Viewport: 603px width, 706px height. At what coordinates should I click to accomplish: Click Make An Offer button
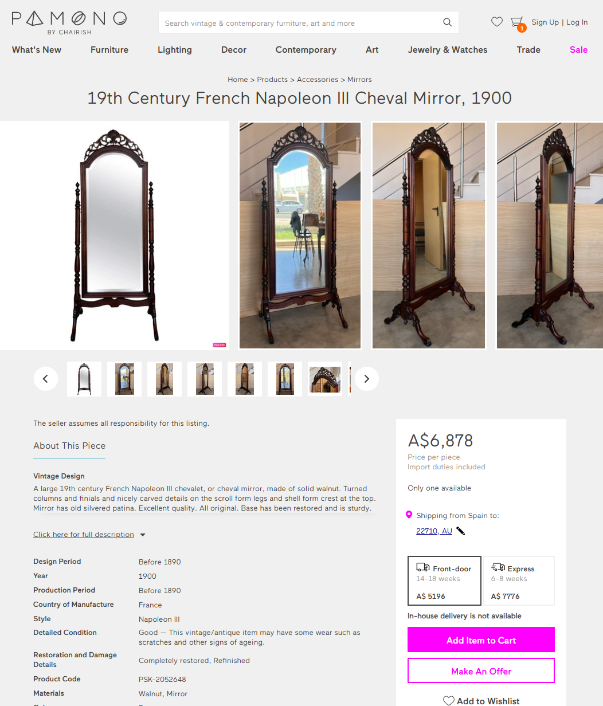click(x=481, y=670)
